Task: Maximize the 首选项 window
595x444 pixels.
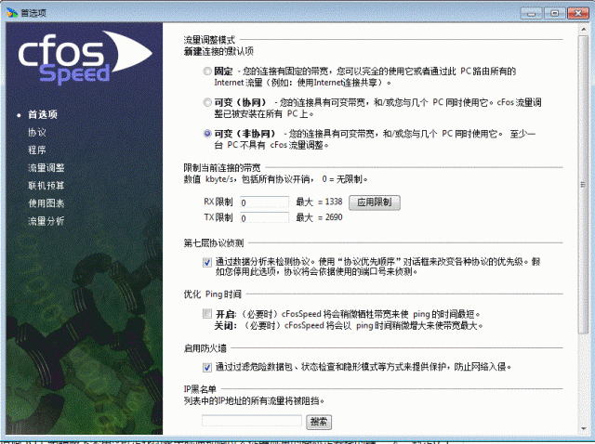Action: pyautogui.click(x=555, y=13)
